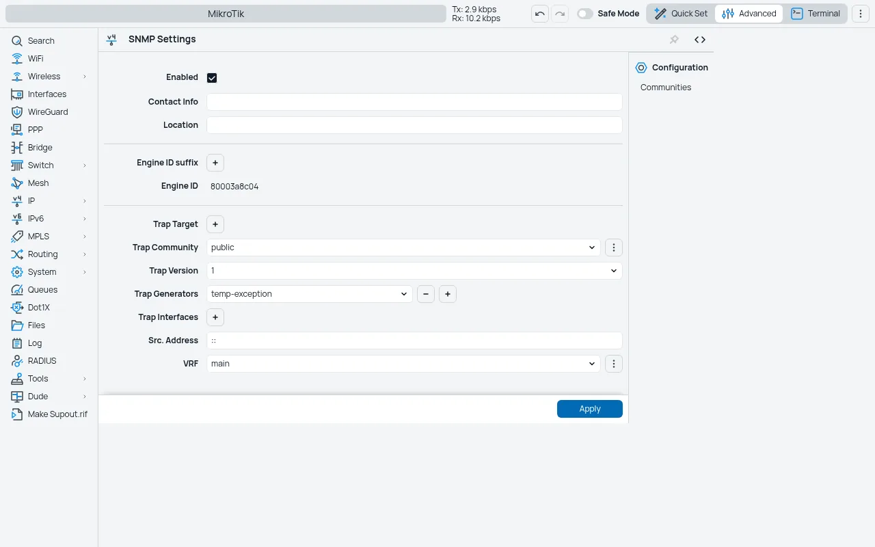Open Trap Generators temp-exception dropdown
This screenshot has height=547, width=875.
point(309,294)
